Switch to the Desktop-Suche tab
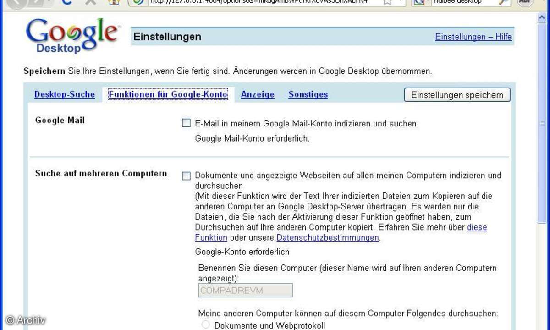 pyautogui.click(x=65, y=94)
